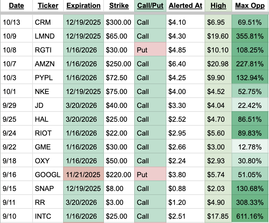Select the Call/Put column header
The image size is (269, 223).
tap(150, 6)
